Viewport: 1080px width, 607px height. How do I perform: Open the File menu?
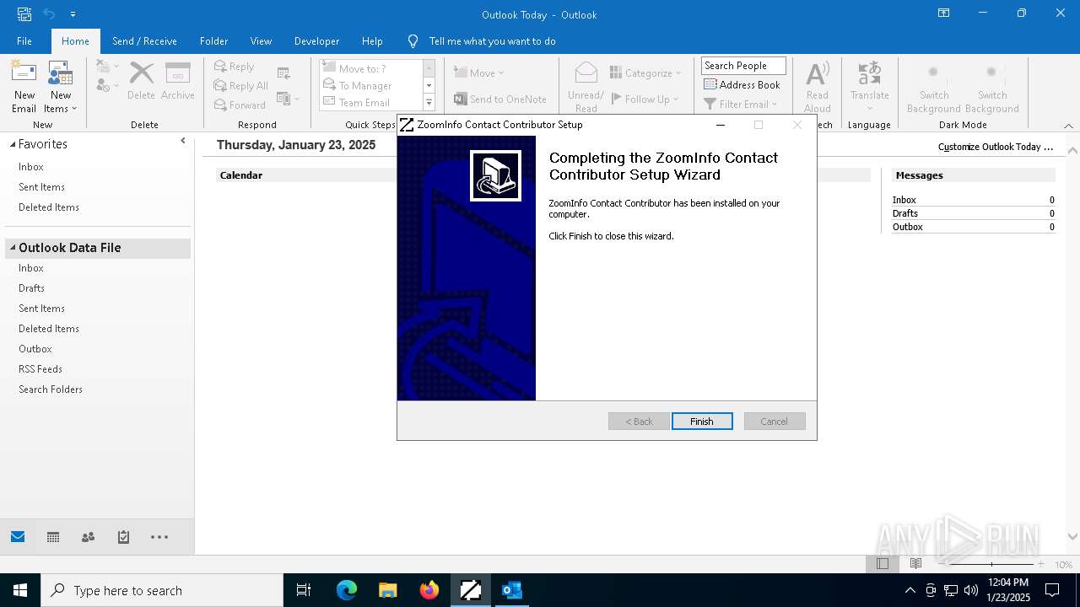(x=24, y=40)
